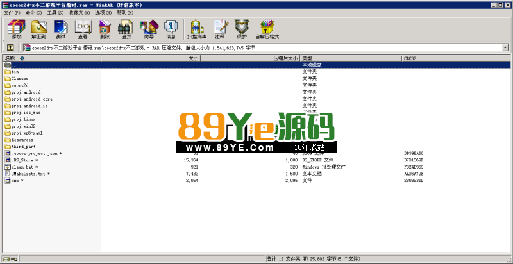Open the View (查看) toolbar icon
This screenshot has height=264, width=513.
pyautogui.click(x=83, y=29)
